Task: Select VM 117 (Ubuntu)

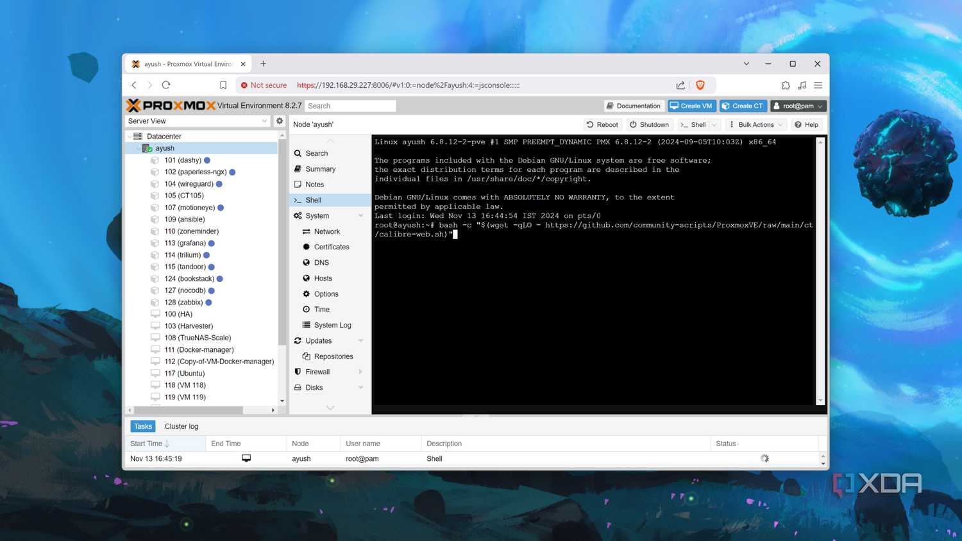Action: point(184,373)
